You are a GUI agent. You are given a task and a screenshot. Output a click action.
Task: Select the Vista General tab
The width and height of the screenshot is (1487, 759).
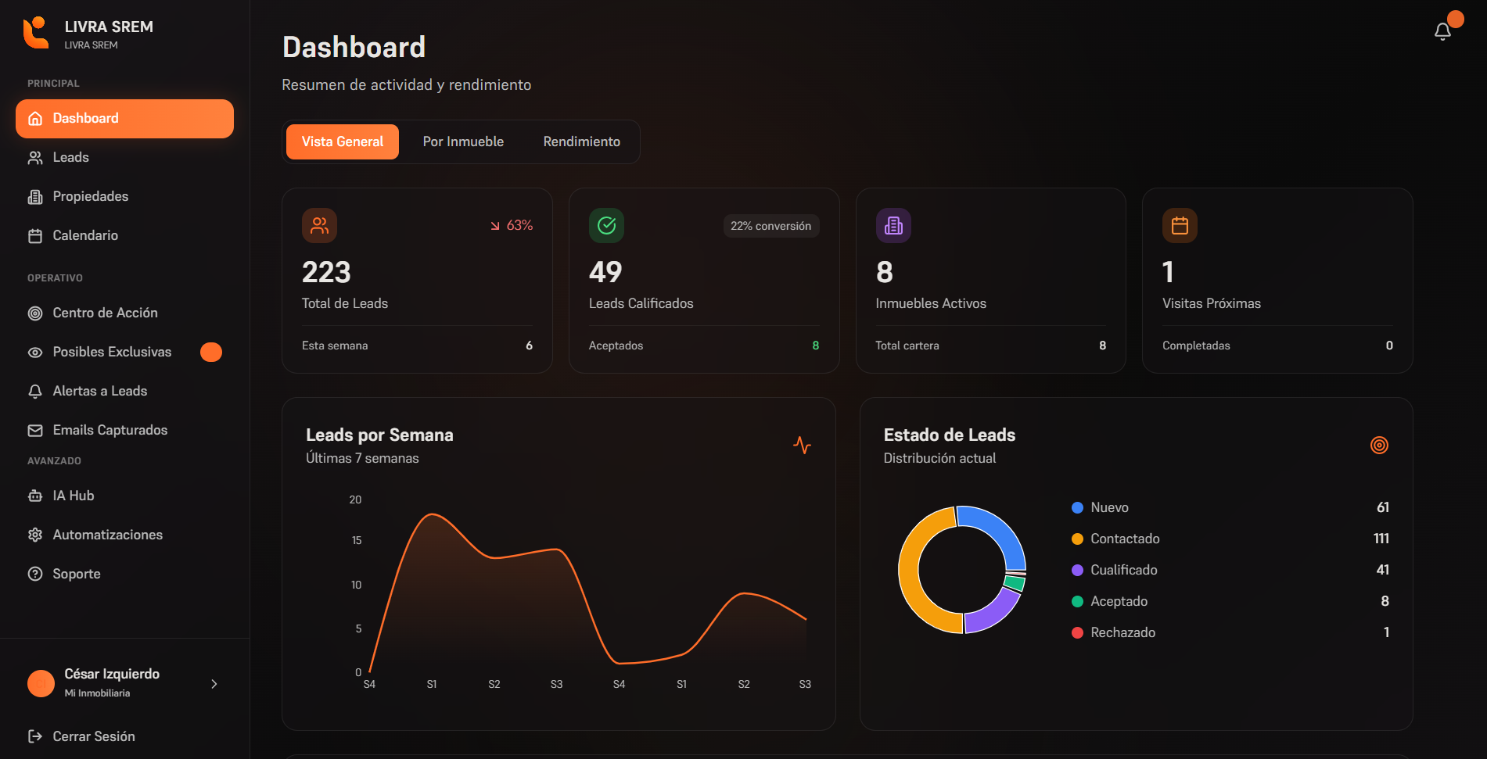point(343,142)
